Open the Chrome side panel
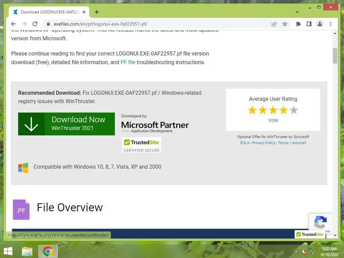The width and height of the screenshot is (344, 258). point(309,24)
